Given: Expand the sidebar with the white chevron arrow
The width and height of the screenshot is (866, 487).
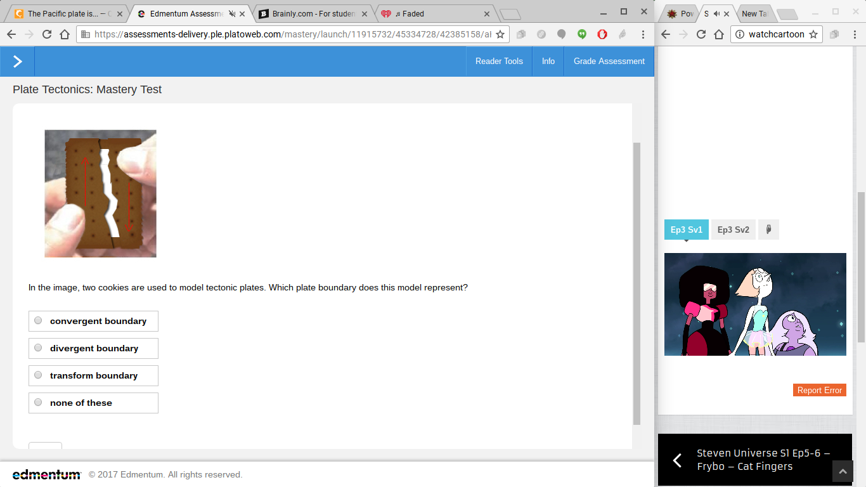Looking at the screenshot, I should (x=18, y=62).
